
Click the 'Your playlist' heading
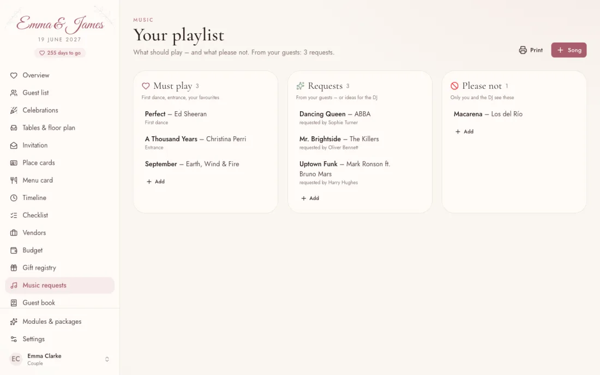tap(179, 35)
